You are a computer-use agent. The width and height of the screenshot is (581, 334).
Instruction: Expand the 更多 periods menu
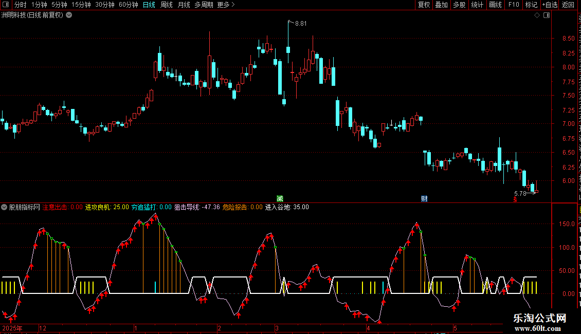tap(226, 5)
